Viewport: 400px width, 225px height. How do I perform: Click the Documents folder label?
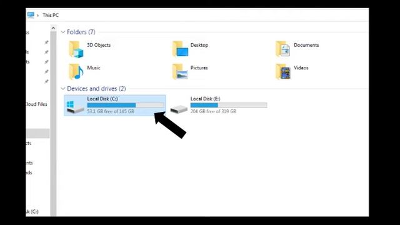tap(306, 45)
